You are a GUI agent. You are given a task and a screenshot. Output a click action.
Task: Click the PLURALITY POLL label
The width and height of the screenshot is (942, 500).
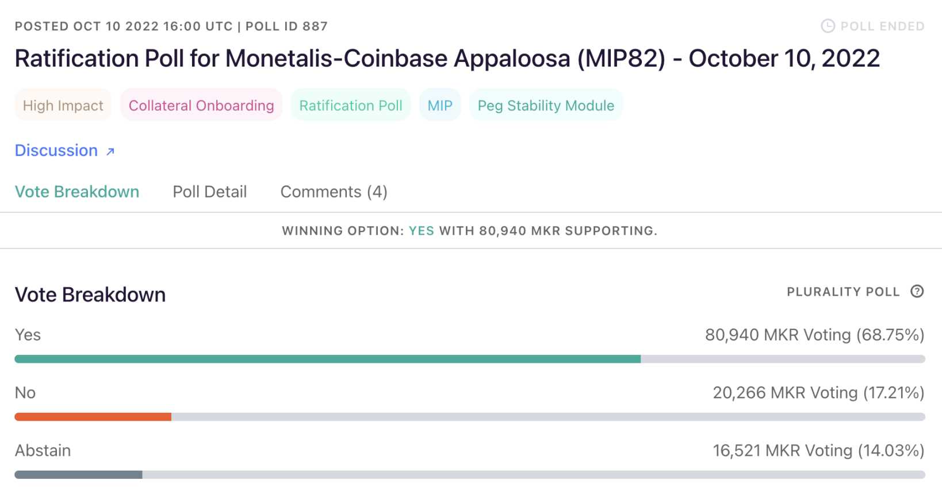844,292
